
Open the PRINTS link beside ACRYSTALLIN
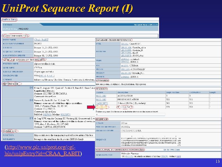pos(125,69)
